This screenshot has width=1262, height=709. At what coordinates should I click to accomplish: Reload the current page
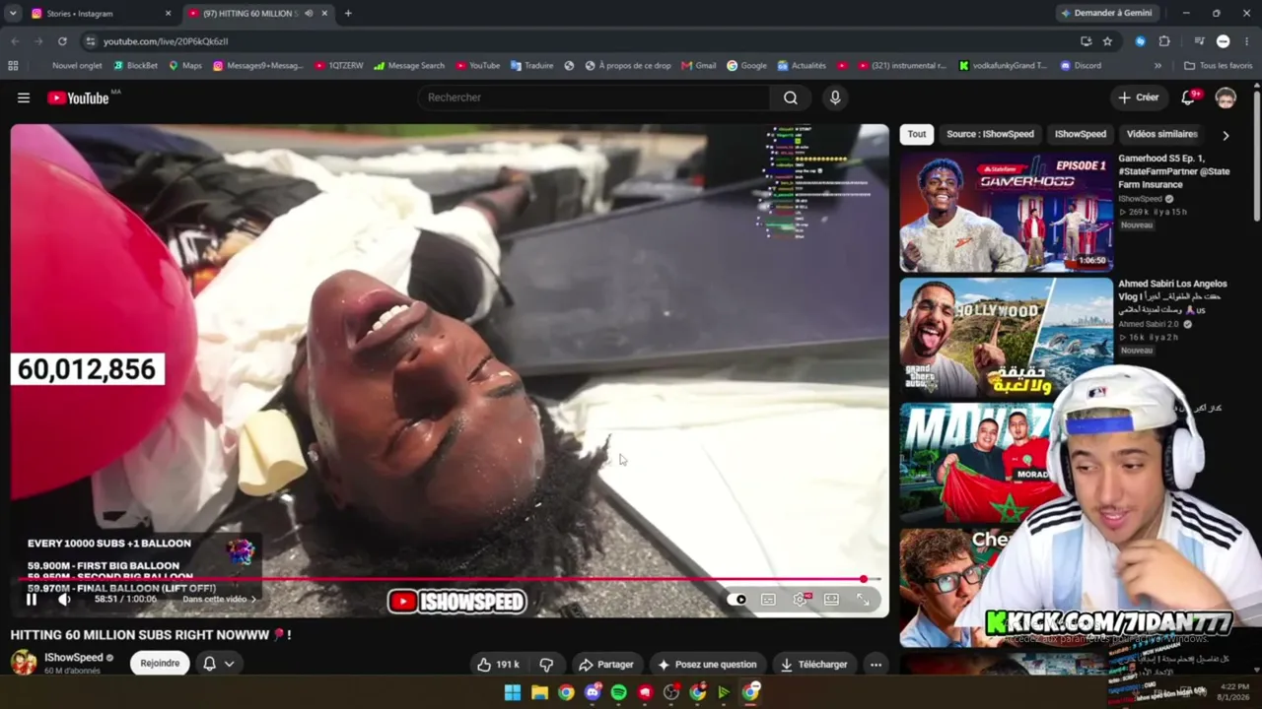click(x=62, y=41)
